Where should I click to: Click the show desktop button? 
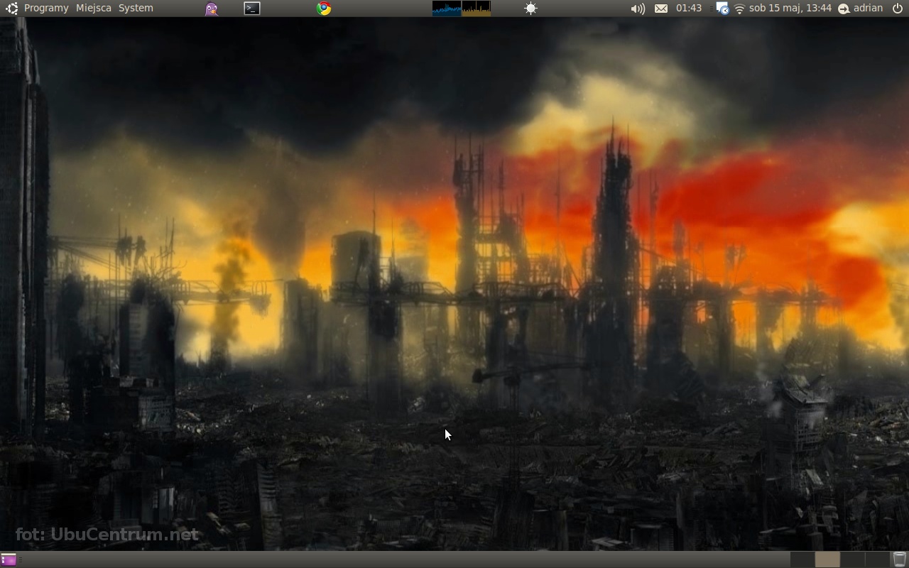point(9,559)
